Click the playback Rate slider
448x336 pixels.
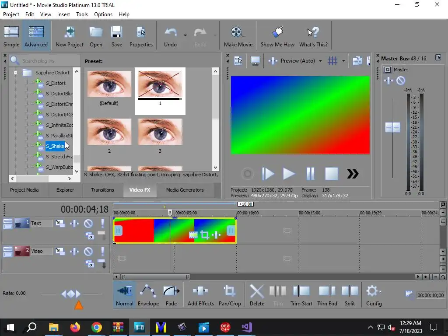pyautogui.click(x=71, y=294)
